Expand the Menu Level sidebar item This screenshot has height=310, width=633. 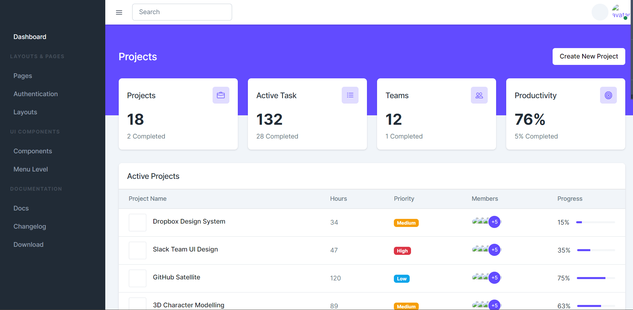tap(31, 169)
